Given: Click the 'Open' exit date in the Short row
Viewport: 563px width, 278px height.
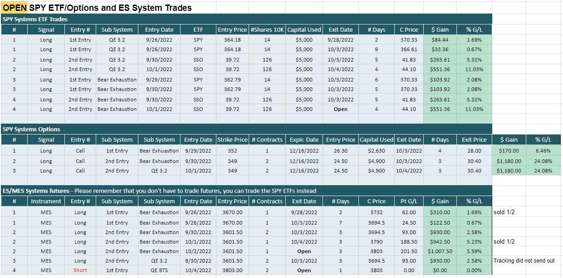Looking at the screenshot, I should (x=304, y=270).
